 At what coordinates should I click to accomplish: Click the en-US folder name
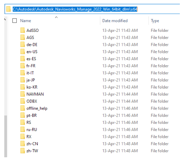32,52
